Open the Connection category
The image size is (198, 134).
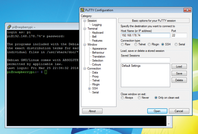point(94,69)
